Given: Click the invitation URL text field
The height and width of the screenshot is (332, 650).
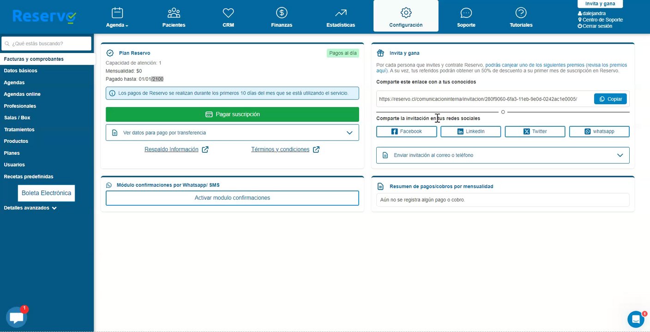Looking at the screenshot, I should tap(484, 99).
